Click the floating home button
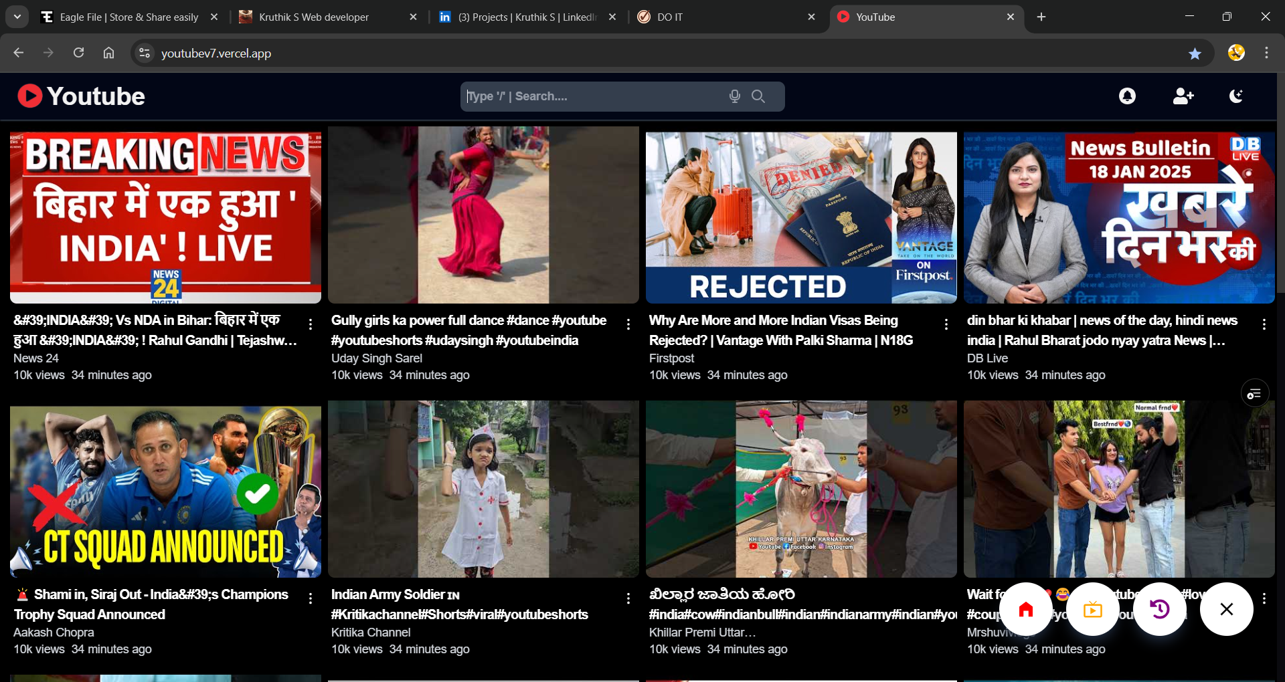The height and width of the screenshot is (682, 1285). [x=1026, y=609]
